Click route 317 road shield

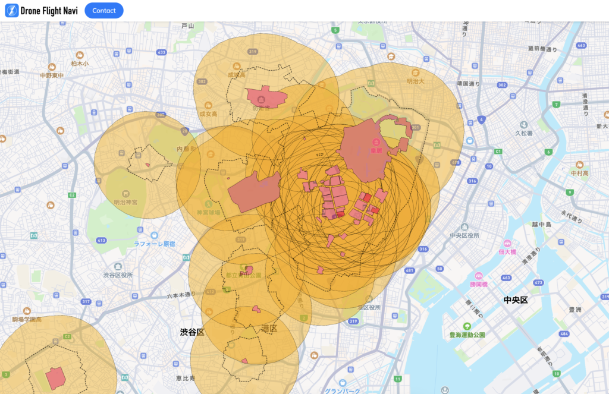tap(86, 302)
